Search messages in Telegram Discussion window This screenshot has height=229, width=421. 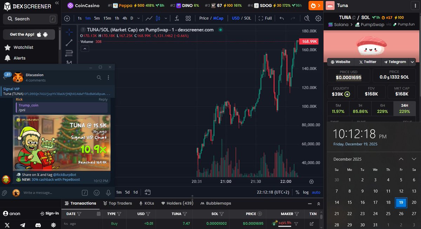(x=99, y=78)
